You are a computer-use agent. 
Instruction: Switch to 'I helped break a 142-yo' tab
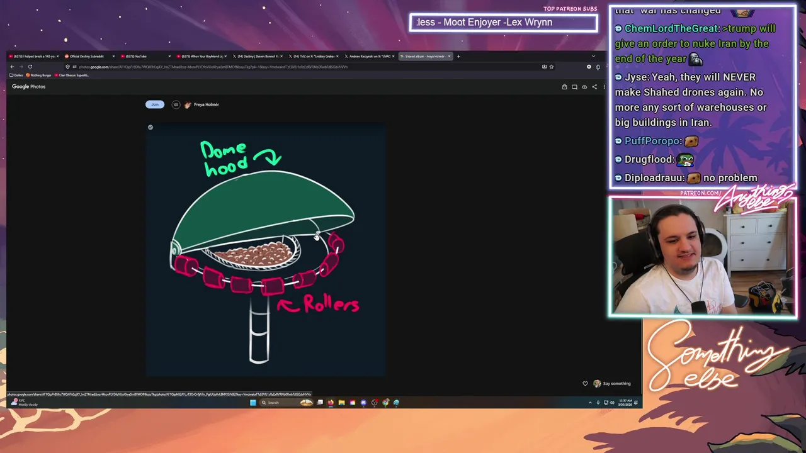[x=33, y=57]
